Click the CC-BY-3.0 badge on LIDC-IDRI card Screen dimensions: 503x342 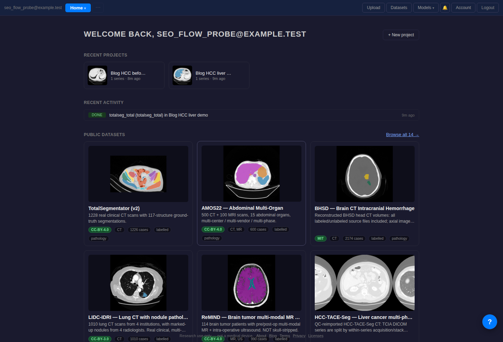coord(100,339)
